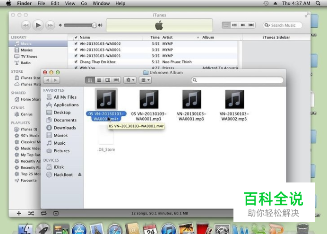The width and height of the screenshot is (327, 234).
Task: Go forward in Finder window
Action: click(55, 80)
